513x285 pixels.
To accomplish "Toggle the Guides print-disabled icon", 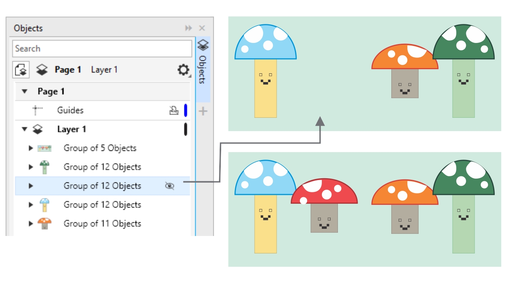I will pos(174,111).
